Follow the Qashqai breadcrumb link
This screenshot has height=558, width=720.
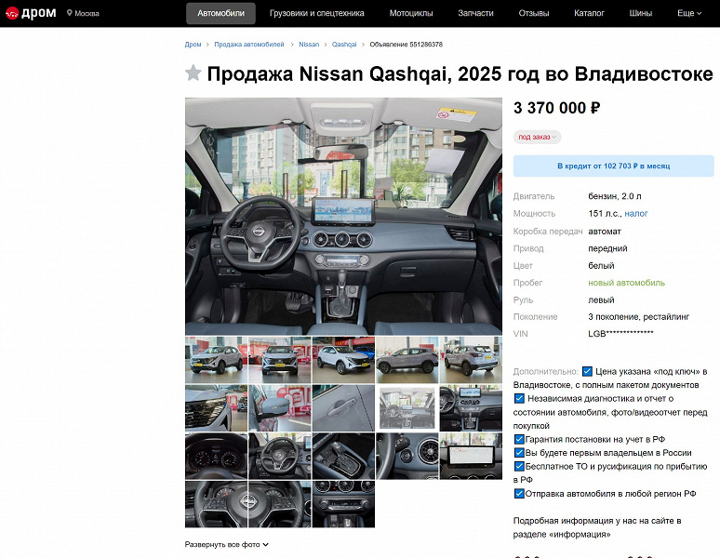pyautogui.click(x=344, y=45)
